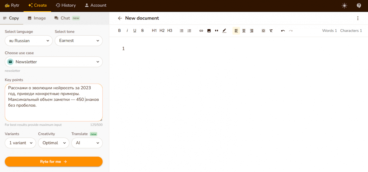Open the language dropdown showing Russian
Image resolution: width=368 pixels, height=172 pixels.
(x=29, y=41)
